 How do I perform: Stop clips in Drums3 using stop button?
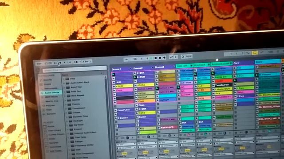[x=160, y=136]
